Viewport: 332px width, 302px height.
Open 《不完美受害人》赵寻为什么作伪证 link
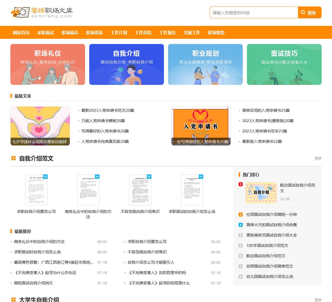(x=45, y=273)
